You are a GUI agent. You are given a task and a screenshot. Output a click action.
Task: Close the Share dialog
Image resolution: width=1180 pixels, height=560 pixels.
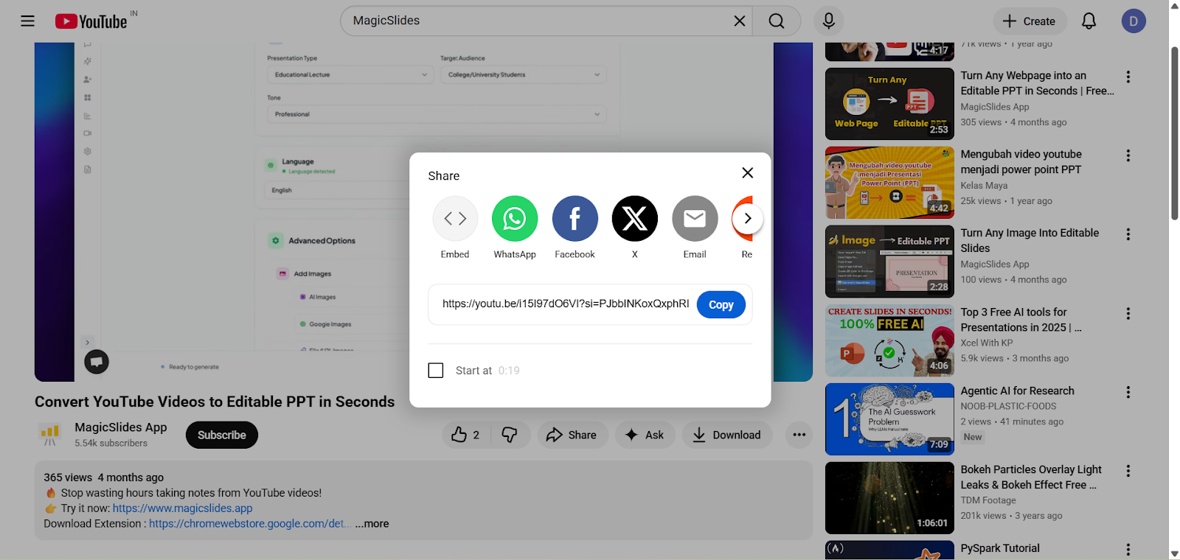click(748, 172)
